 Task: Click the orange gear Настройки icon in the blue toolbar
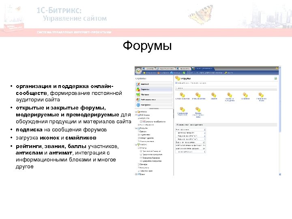click(x=159, y=73)
